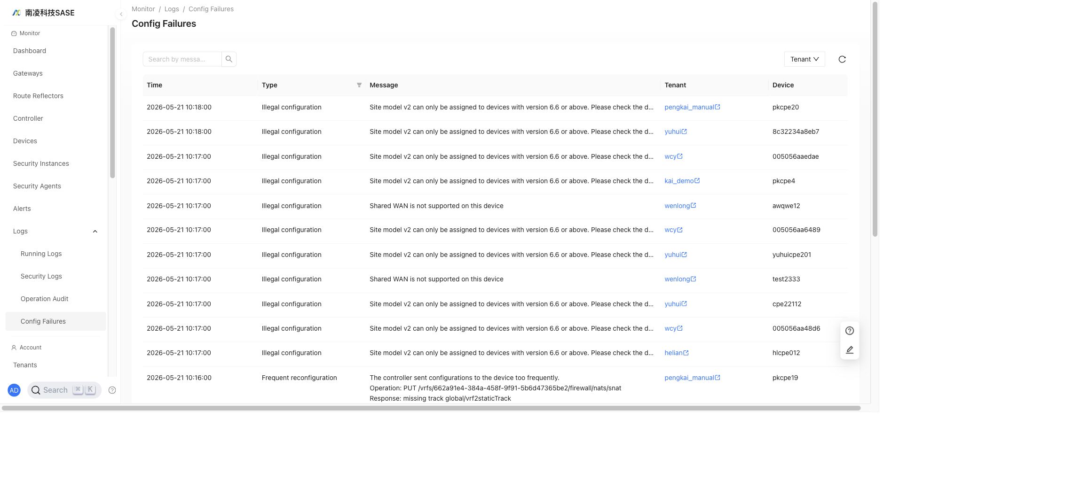Open the Tenant dropdown filter

point(804,59)
